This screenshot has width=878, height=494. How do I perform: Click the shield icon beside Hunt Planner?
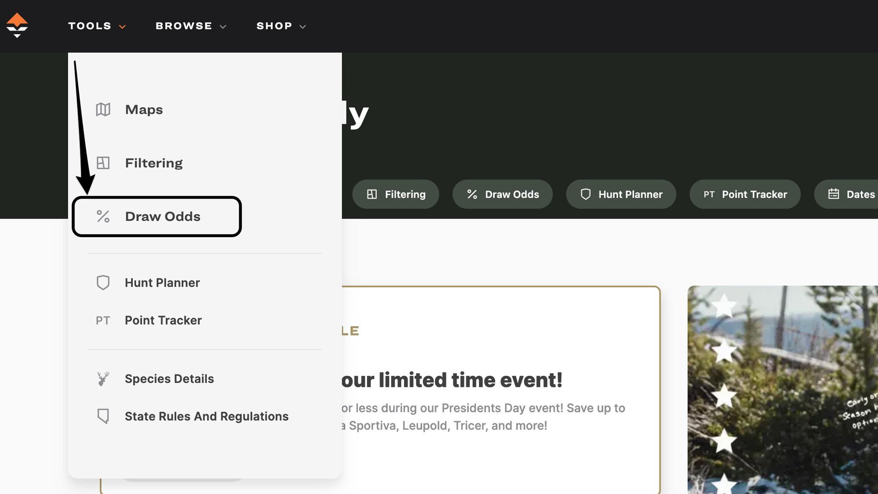click(103, 282)
